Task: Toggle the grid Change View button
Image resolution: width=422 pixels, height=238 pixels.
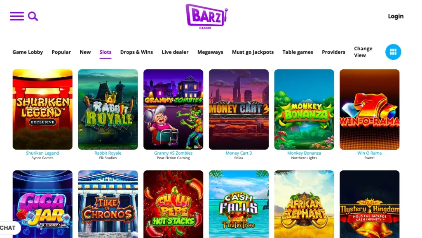Action: pos(393,52)
